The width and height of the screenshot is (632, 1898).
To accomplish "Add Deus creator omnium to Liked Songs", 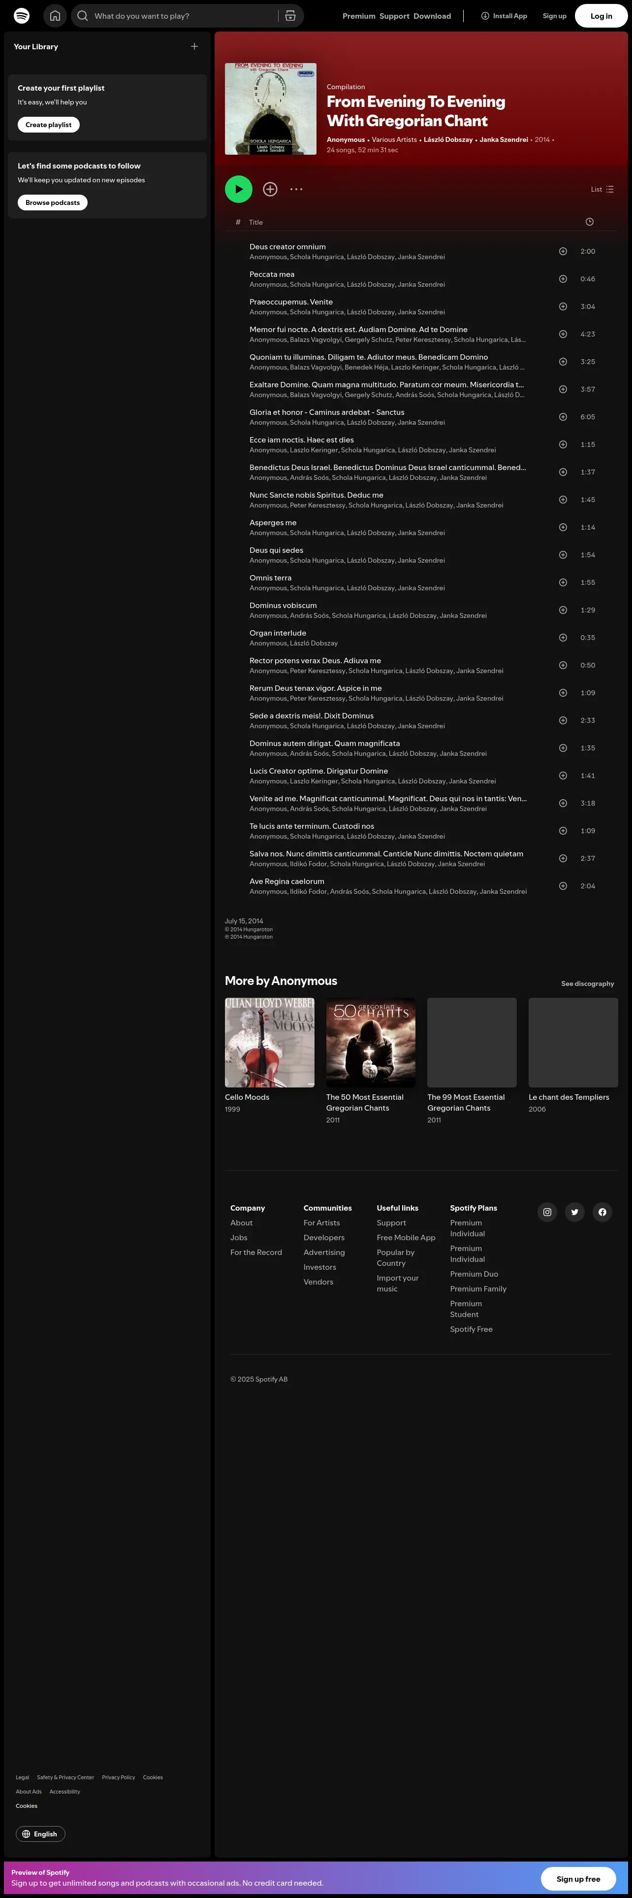I will tap(563, 251).
